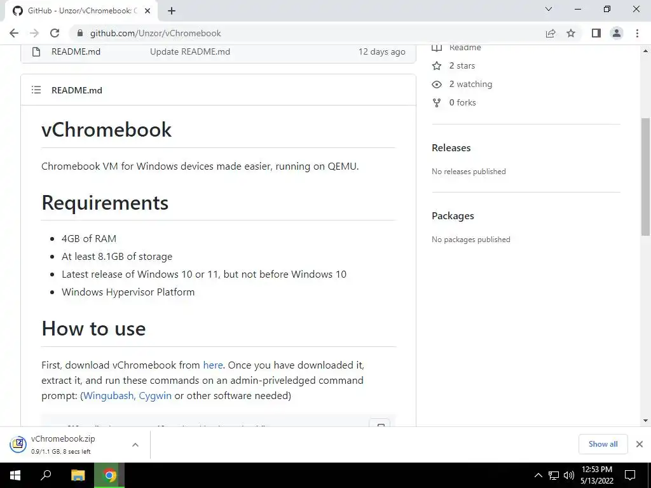Click the scrollbar up arrow
The height and width of the screenshot is (488, 651).
(645, 51)
